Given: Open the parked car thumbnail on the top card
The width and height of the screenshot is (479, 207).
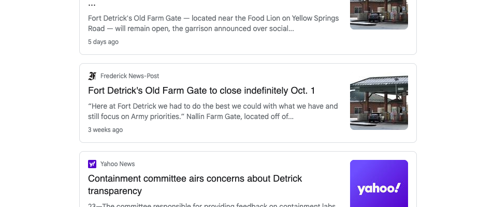Looking at the screenshot, I should coord(379,14).
